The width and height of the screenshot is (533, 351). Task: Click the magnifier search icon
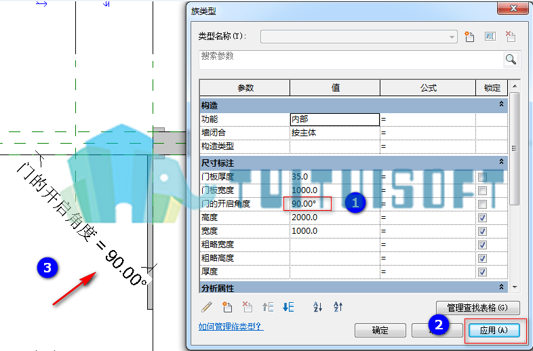[511, 60]
